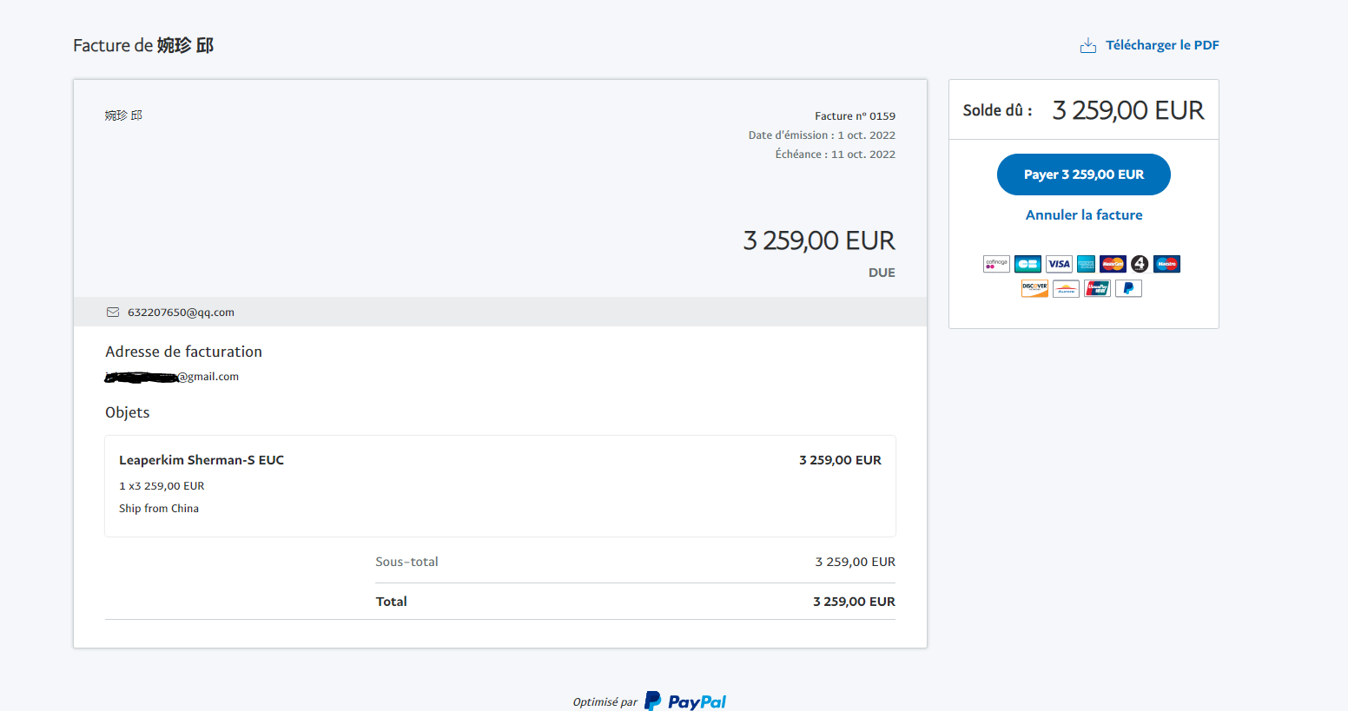
Task: Click Annuler la facture link
Action: [1084, 214]
